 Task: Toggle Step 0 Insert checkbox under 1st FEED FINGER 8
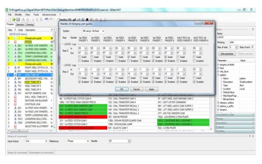coord(166,57)
